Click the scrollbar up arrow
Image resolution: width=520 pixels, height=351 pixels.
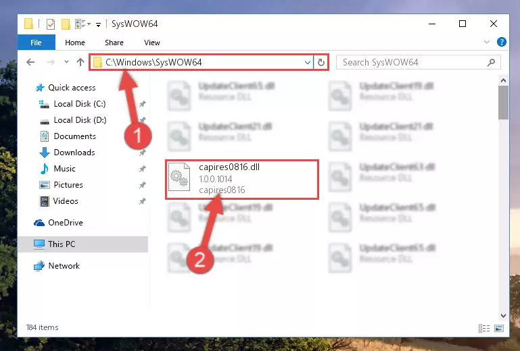click(x=503, y=80)
